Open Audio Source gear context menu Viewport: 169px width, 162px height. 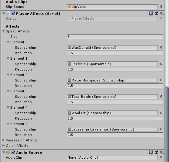pos(162,152)
